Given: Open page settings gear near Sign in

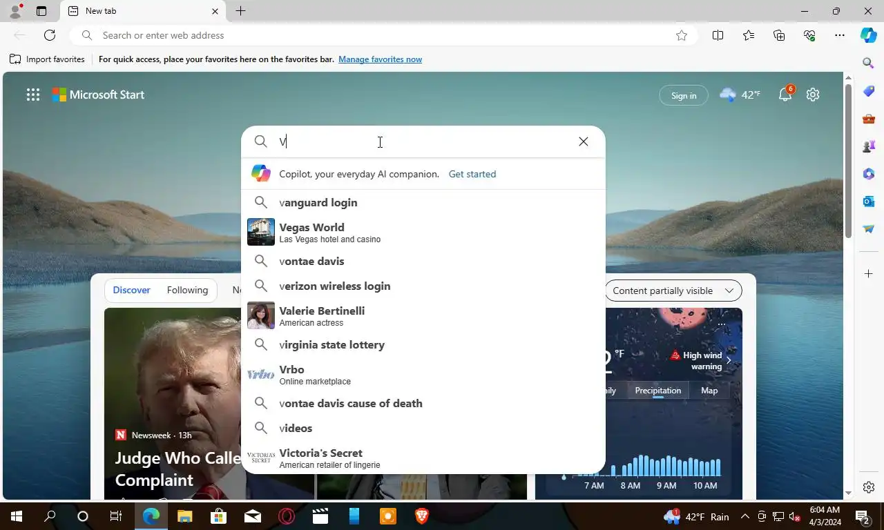Looking at the screenshot, I should (x=813, y=95).
